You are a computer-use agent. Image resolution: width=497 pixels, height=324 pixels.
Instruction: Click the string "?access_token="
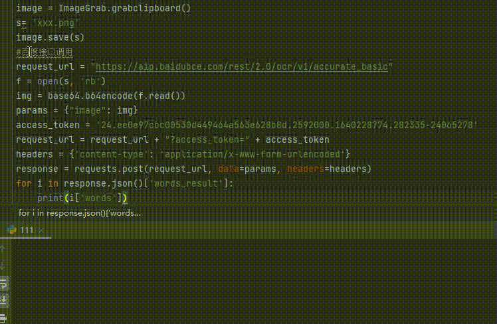tap(207, 139)
